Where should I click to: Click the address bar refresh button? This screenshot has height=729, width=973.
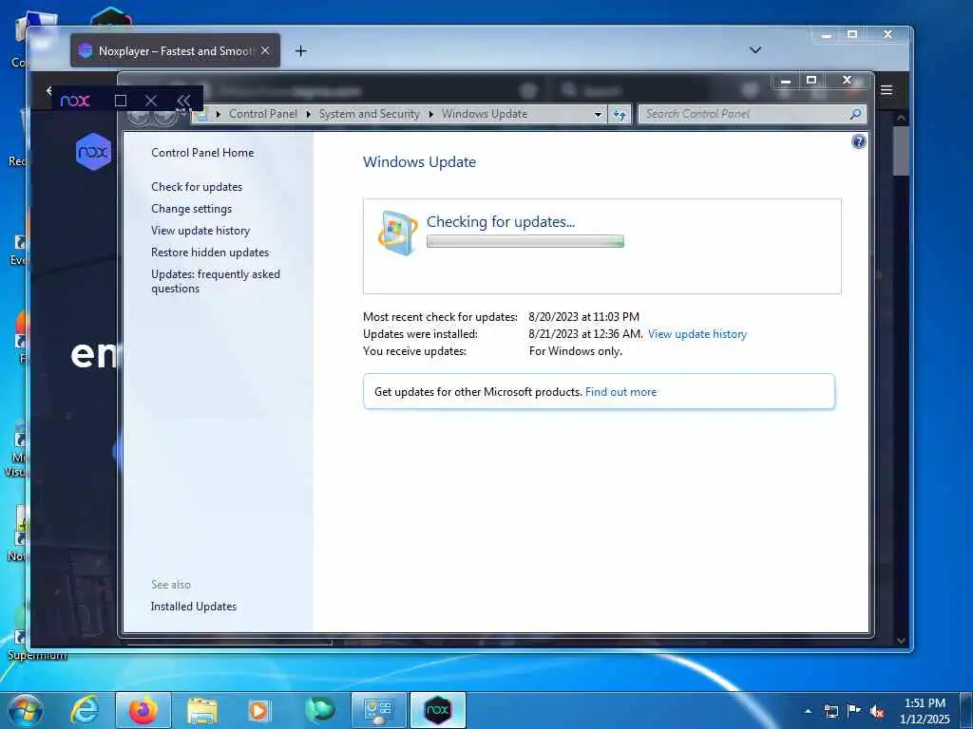click(x=620, y=114)
